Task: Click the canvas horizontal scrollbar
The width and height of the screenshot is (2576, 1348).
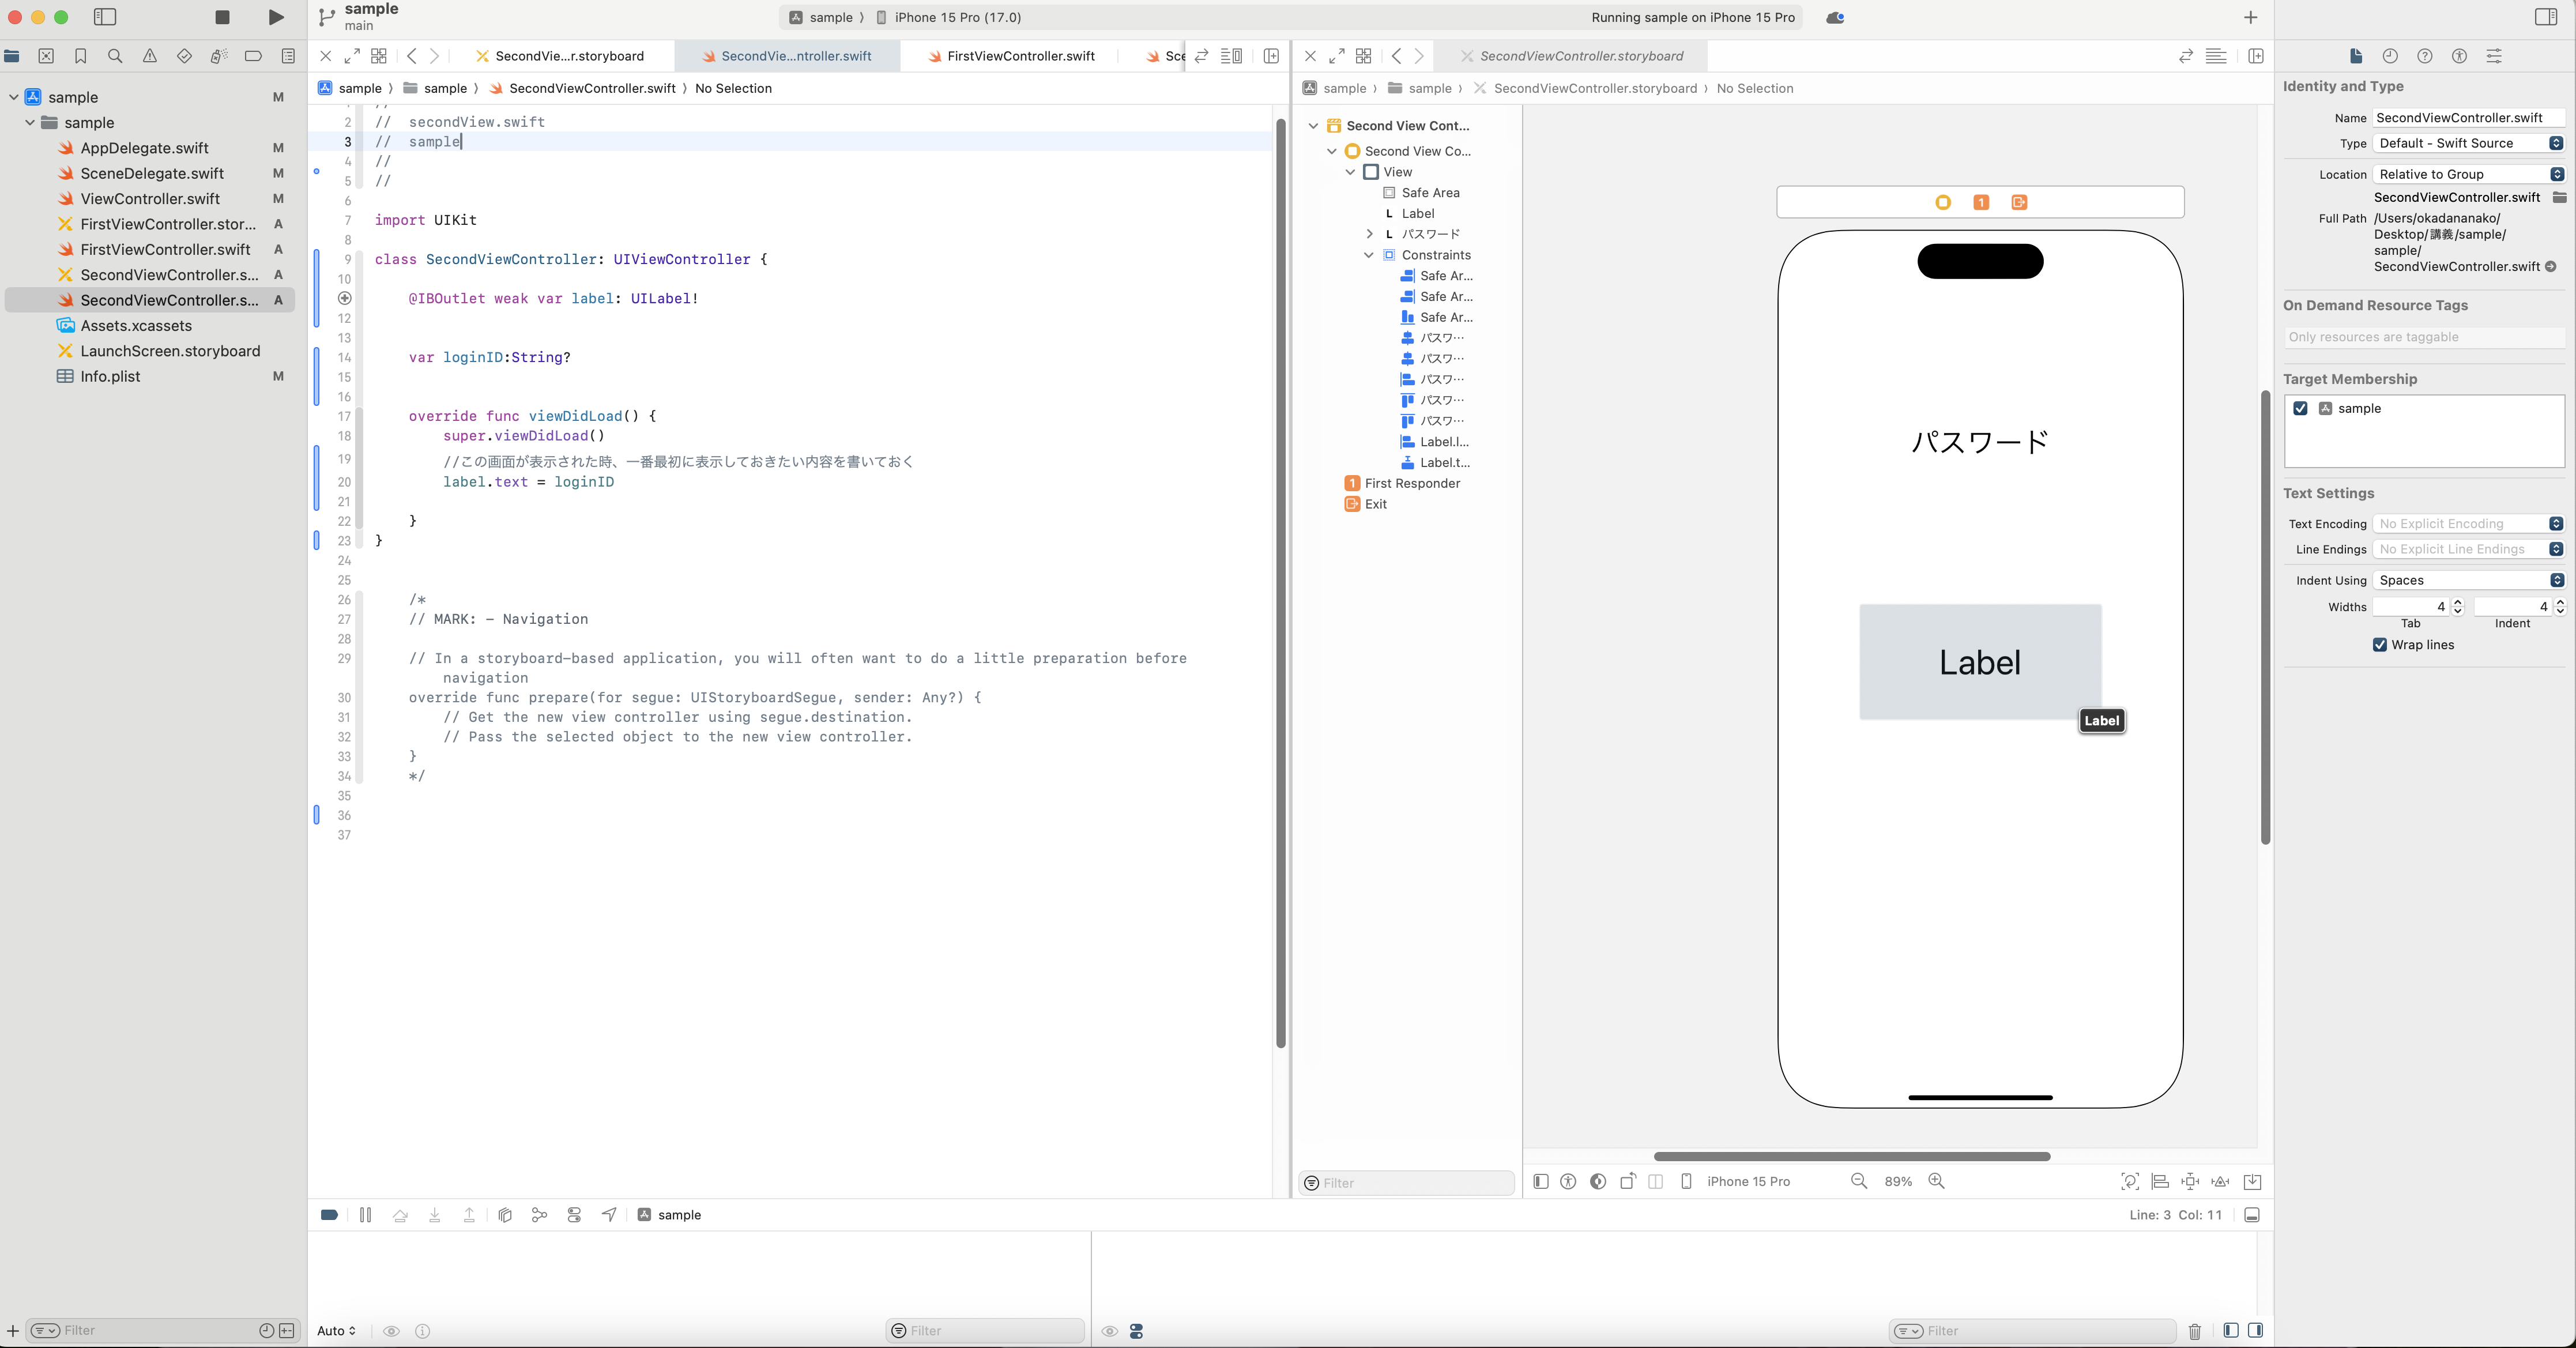Action: pyautogui.click(x=1851, y=1156)
